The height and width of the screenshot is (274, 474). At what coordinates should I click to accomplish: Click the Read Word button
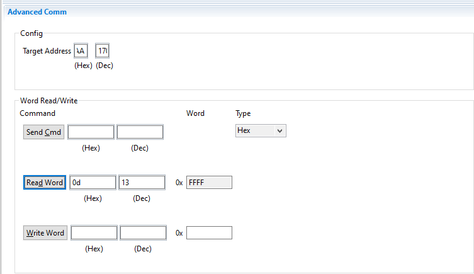click(45, 183)
